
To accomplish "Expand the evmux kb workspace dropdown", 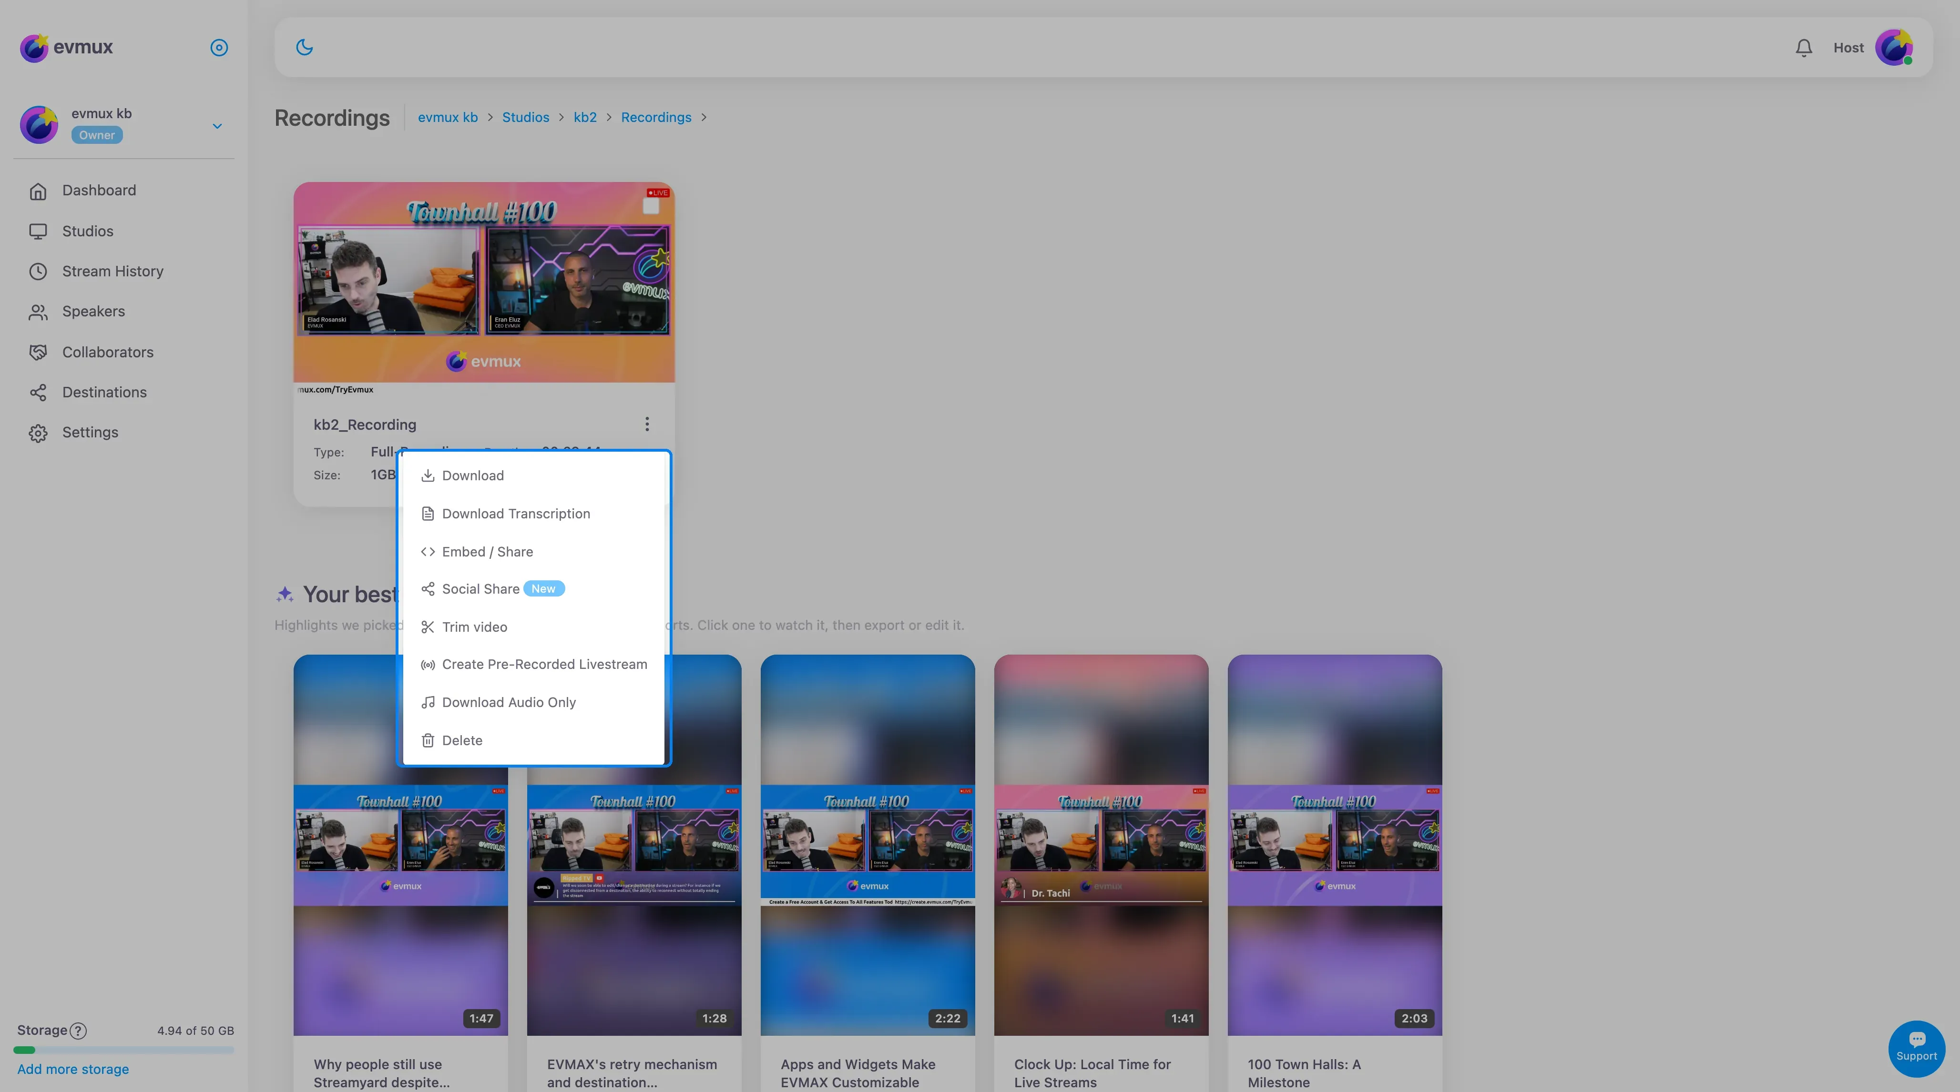I will pyautogui.click(x=217, y=126).
